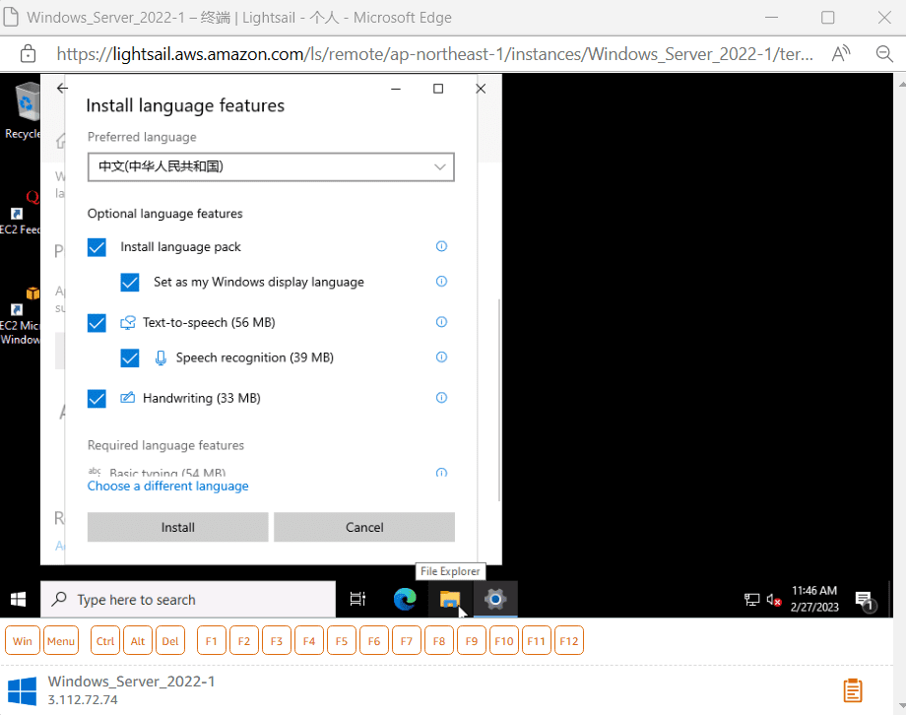Open File Explorer in the taskbar

click(x=450, y=599)
